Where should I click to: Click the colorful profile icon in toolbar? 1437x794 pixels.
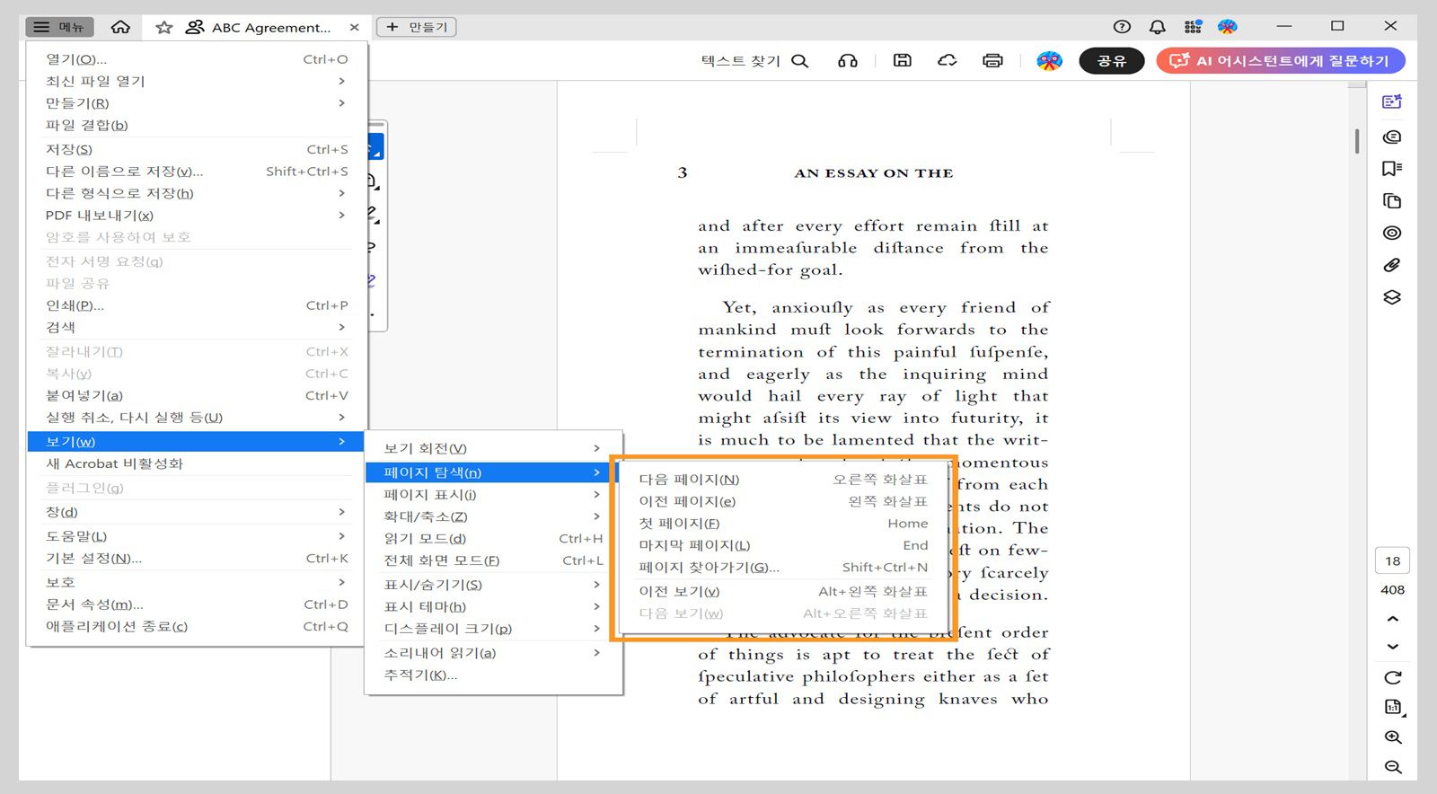click(1049, 61)
